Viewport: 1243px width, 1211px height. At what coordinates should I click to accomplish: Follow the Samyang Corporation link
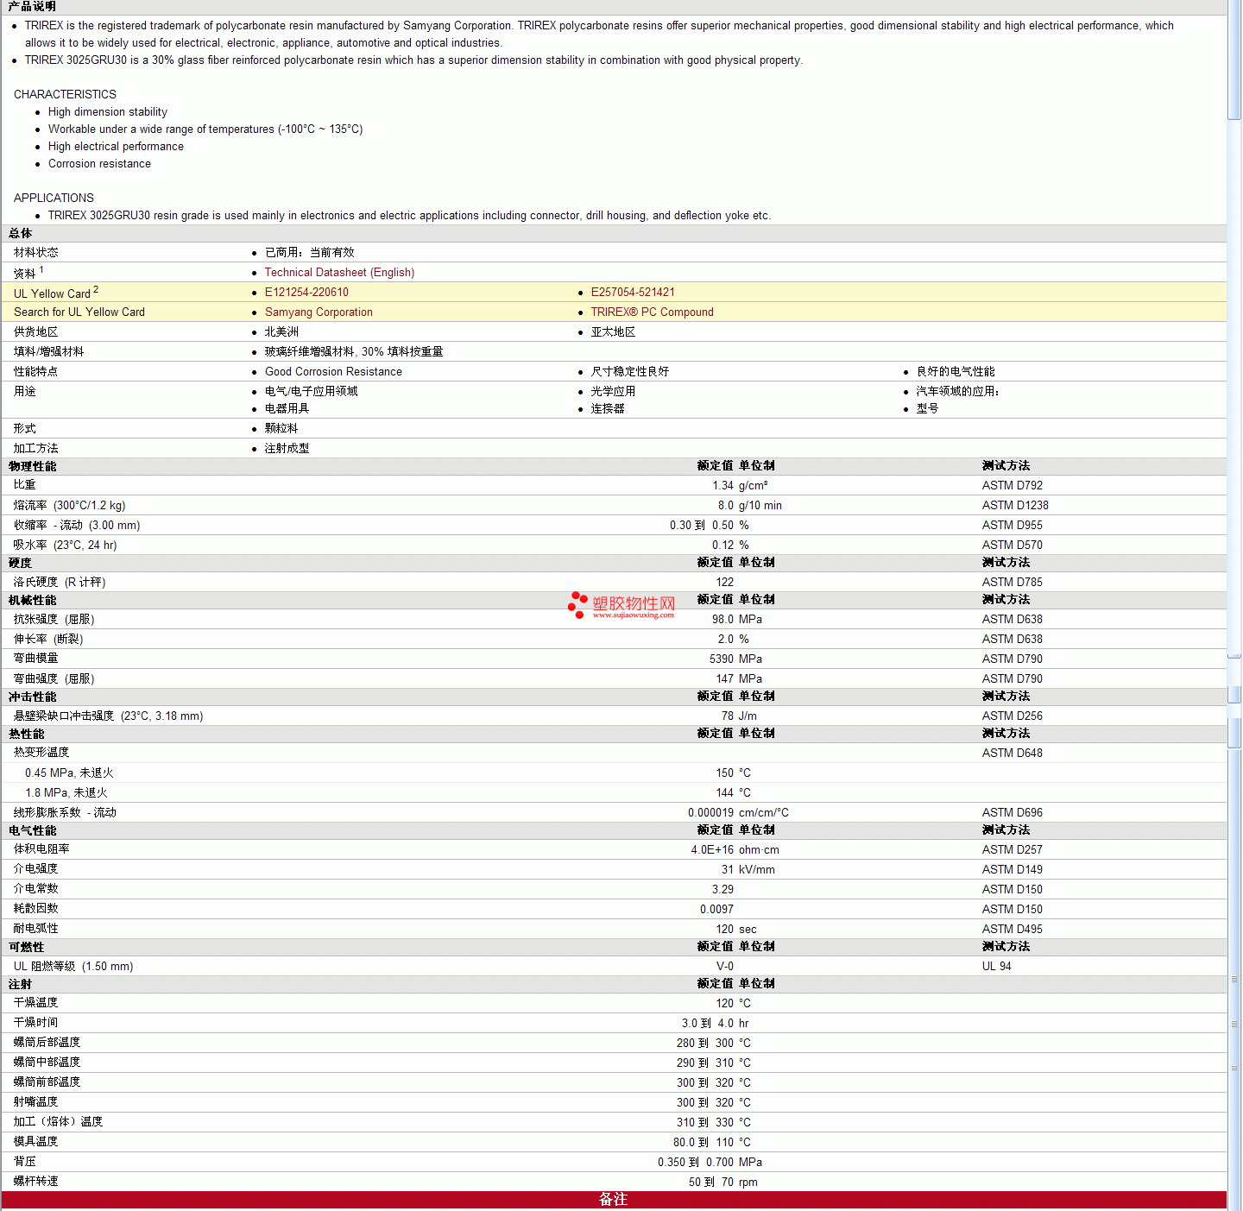click(x=319, y=312)
